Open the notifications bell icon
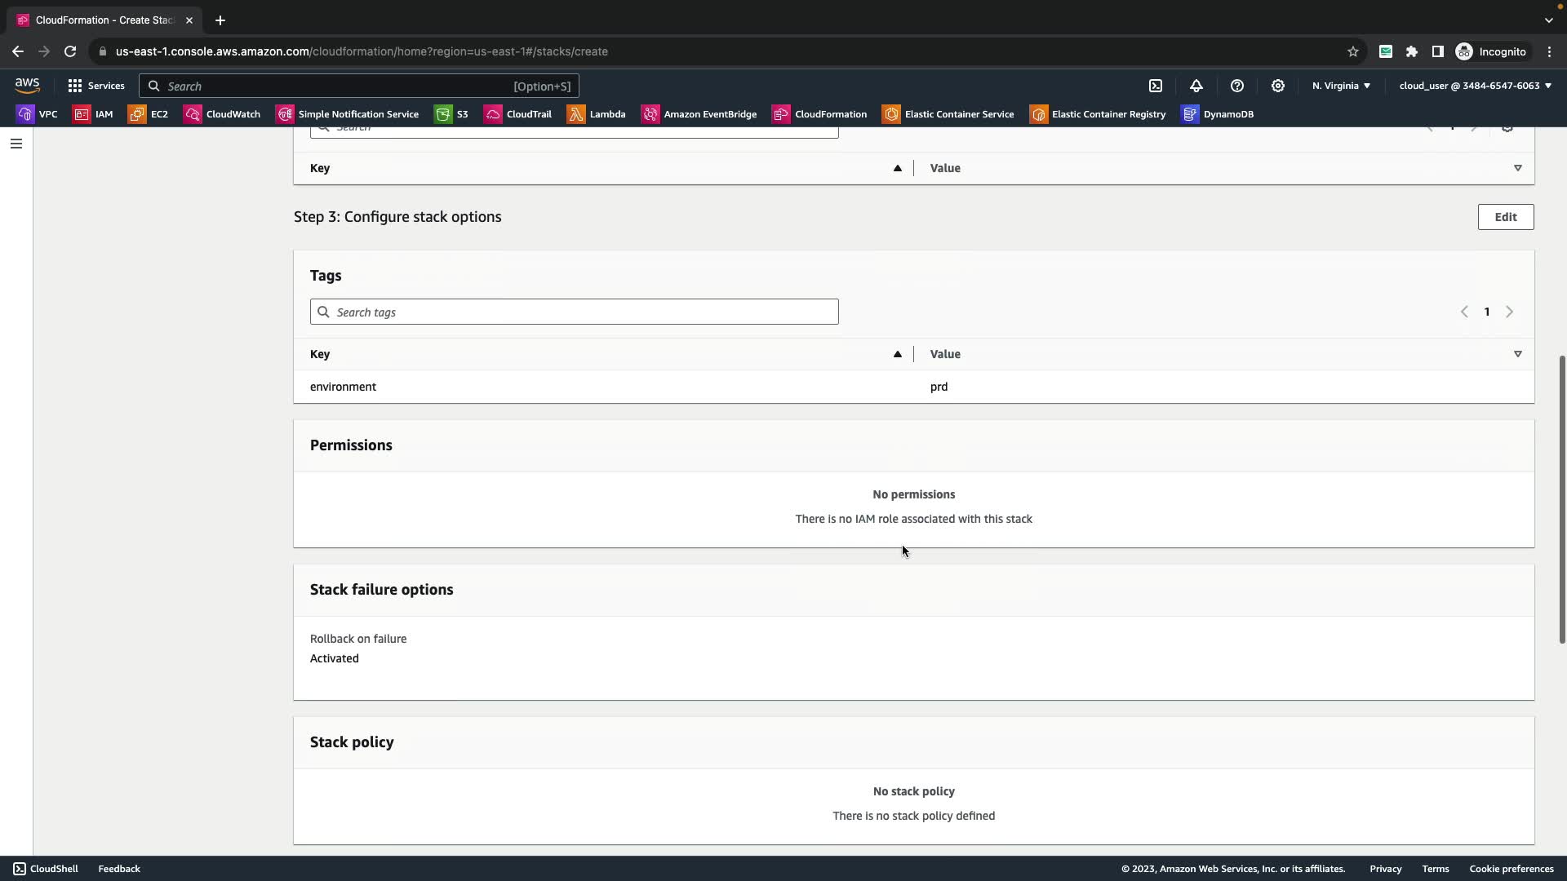This screenshot has width=1567, height=881. point(1196,86)
